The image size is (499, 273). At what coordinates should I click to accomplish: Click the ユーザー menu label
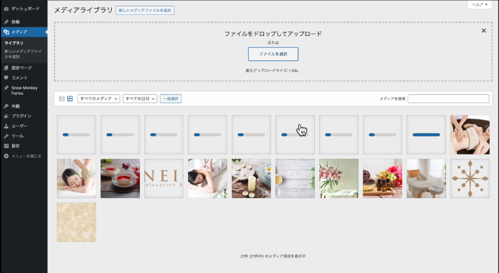[19, 126]
